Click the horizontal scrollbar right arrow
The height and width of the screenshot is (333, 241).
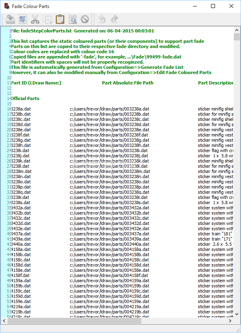[x=230, y=321]
